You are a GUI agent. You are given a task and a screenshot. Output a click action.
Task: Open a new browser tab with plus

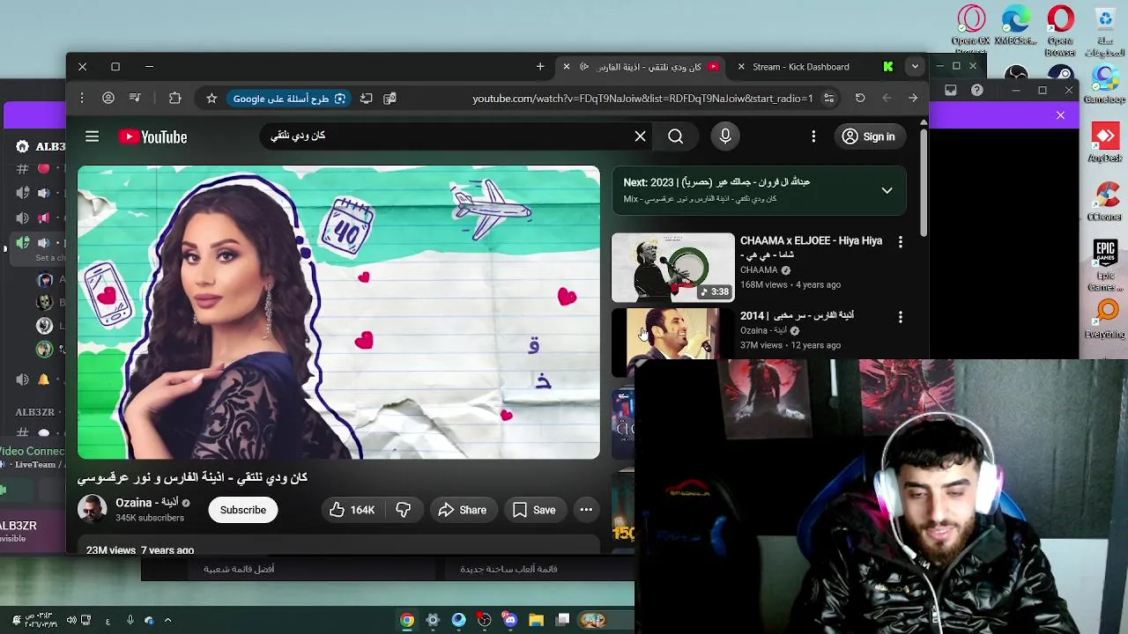(540, 67)
